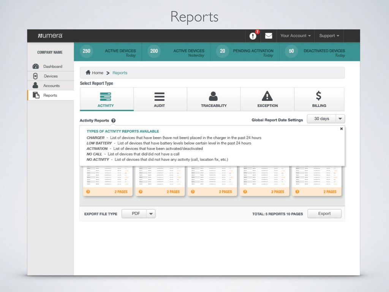The height and width of the screenshot is (292, 389).
Task: Switch to the Audit report tab
Action: tap(160, 99)
